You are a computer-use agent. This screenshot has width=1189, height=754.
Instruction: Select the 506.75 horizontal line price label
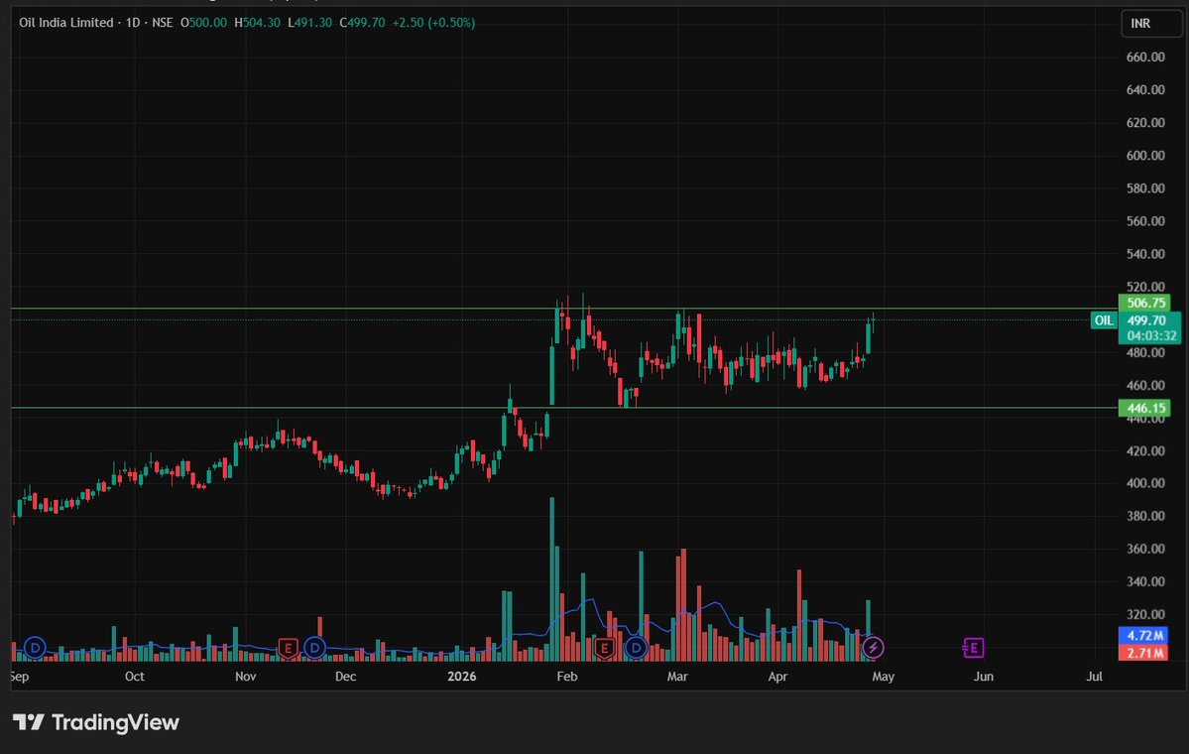(1145, 303)
